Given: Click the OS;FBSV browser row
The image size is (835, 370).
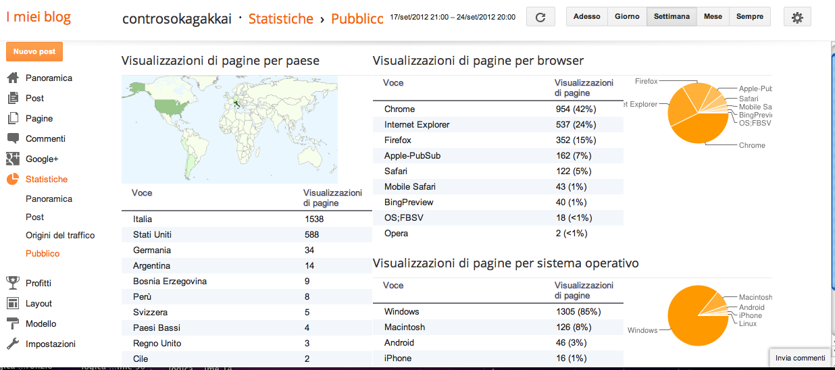Looking at the screenshot, I should coord(498,217).
